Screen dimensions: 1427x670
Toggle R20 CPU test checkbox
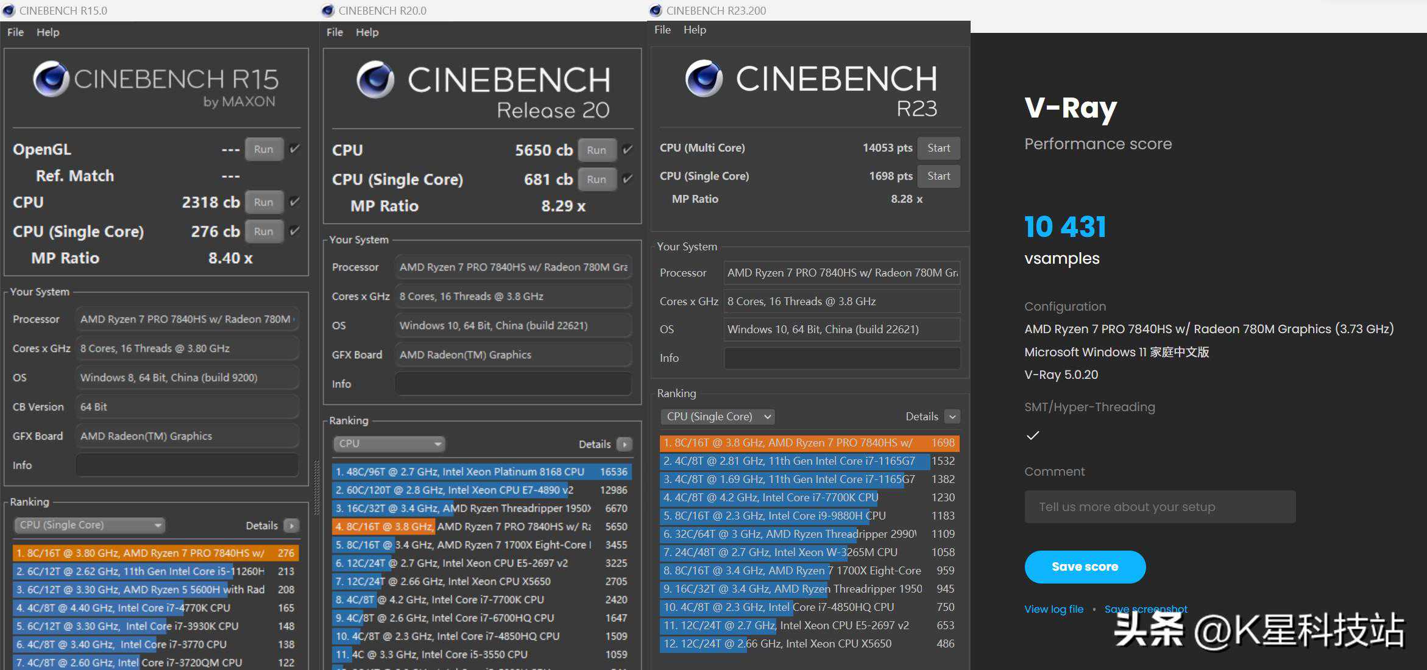(628, 150)
